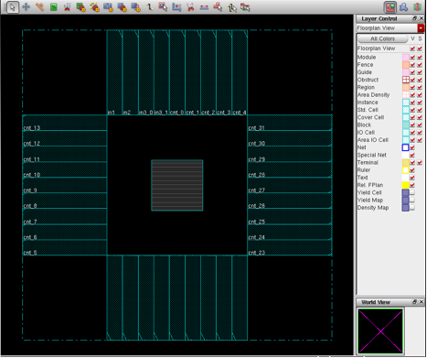This screenshot has width=427, height=358.
Task: Pick the Add Wire zigzag tool
Action: 149,7
